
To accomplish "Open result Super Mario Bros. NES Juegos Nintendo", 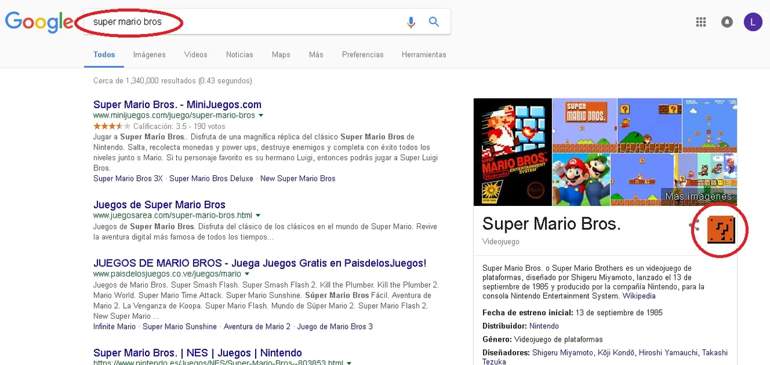I will click(x=197, y=353).
